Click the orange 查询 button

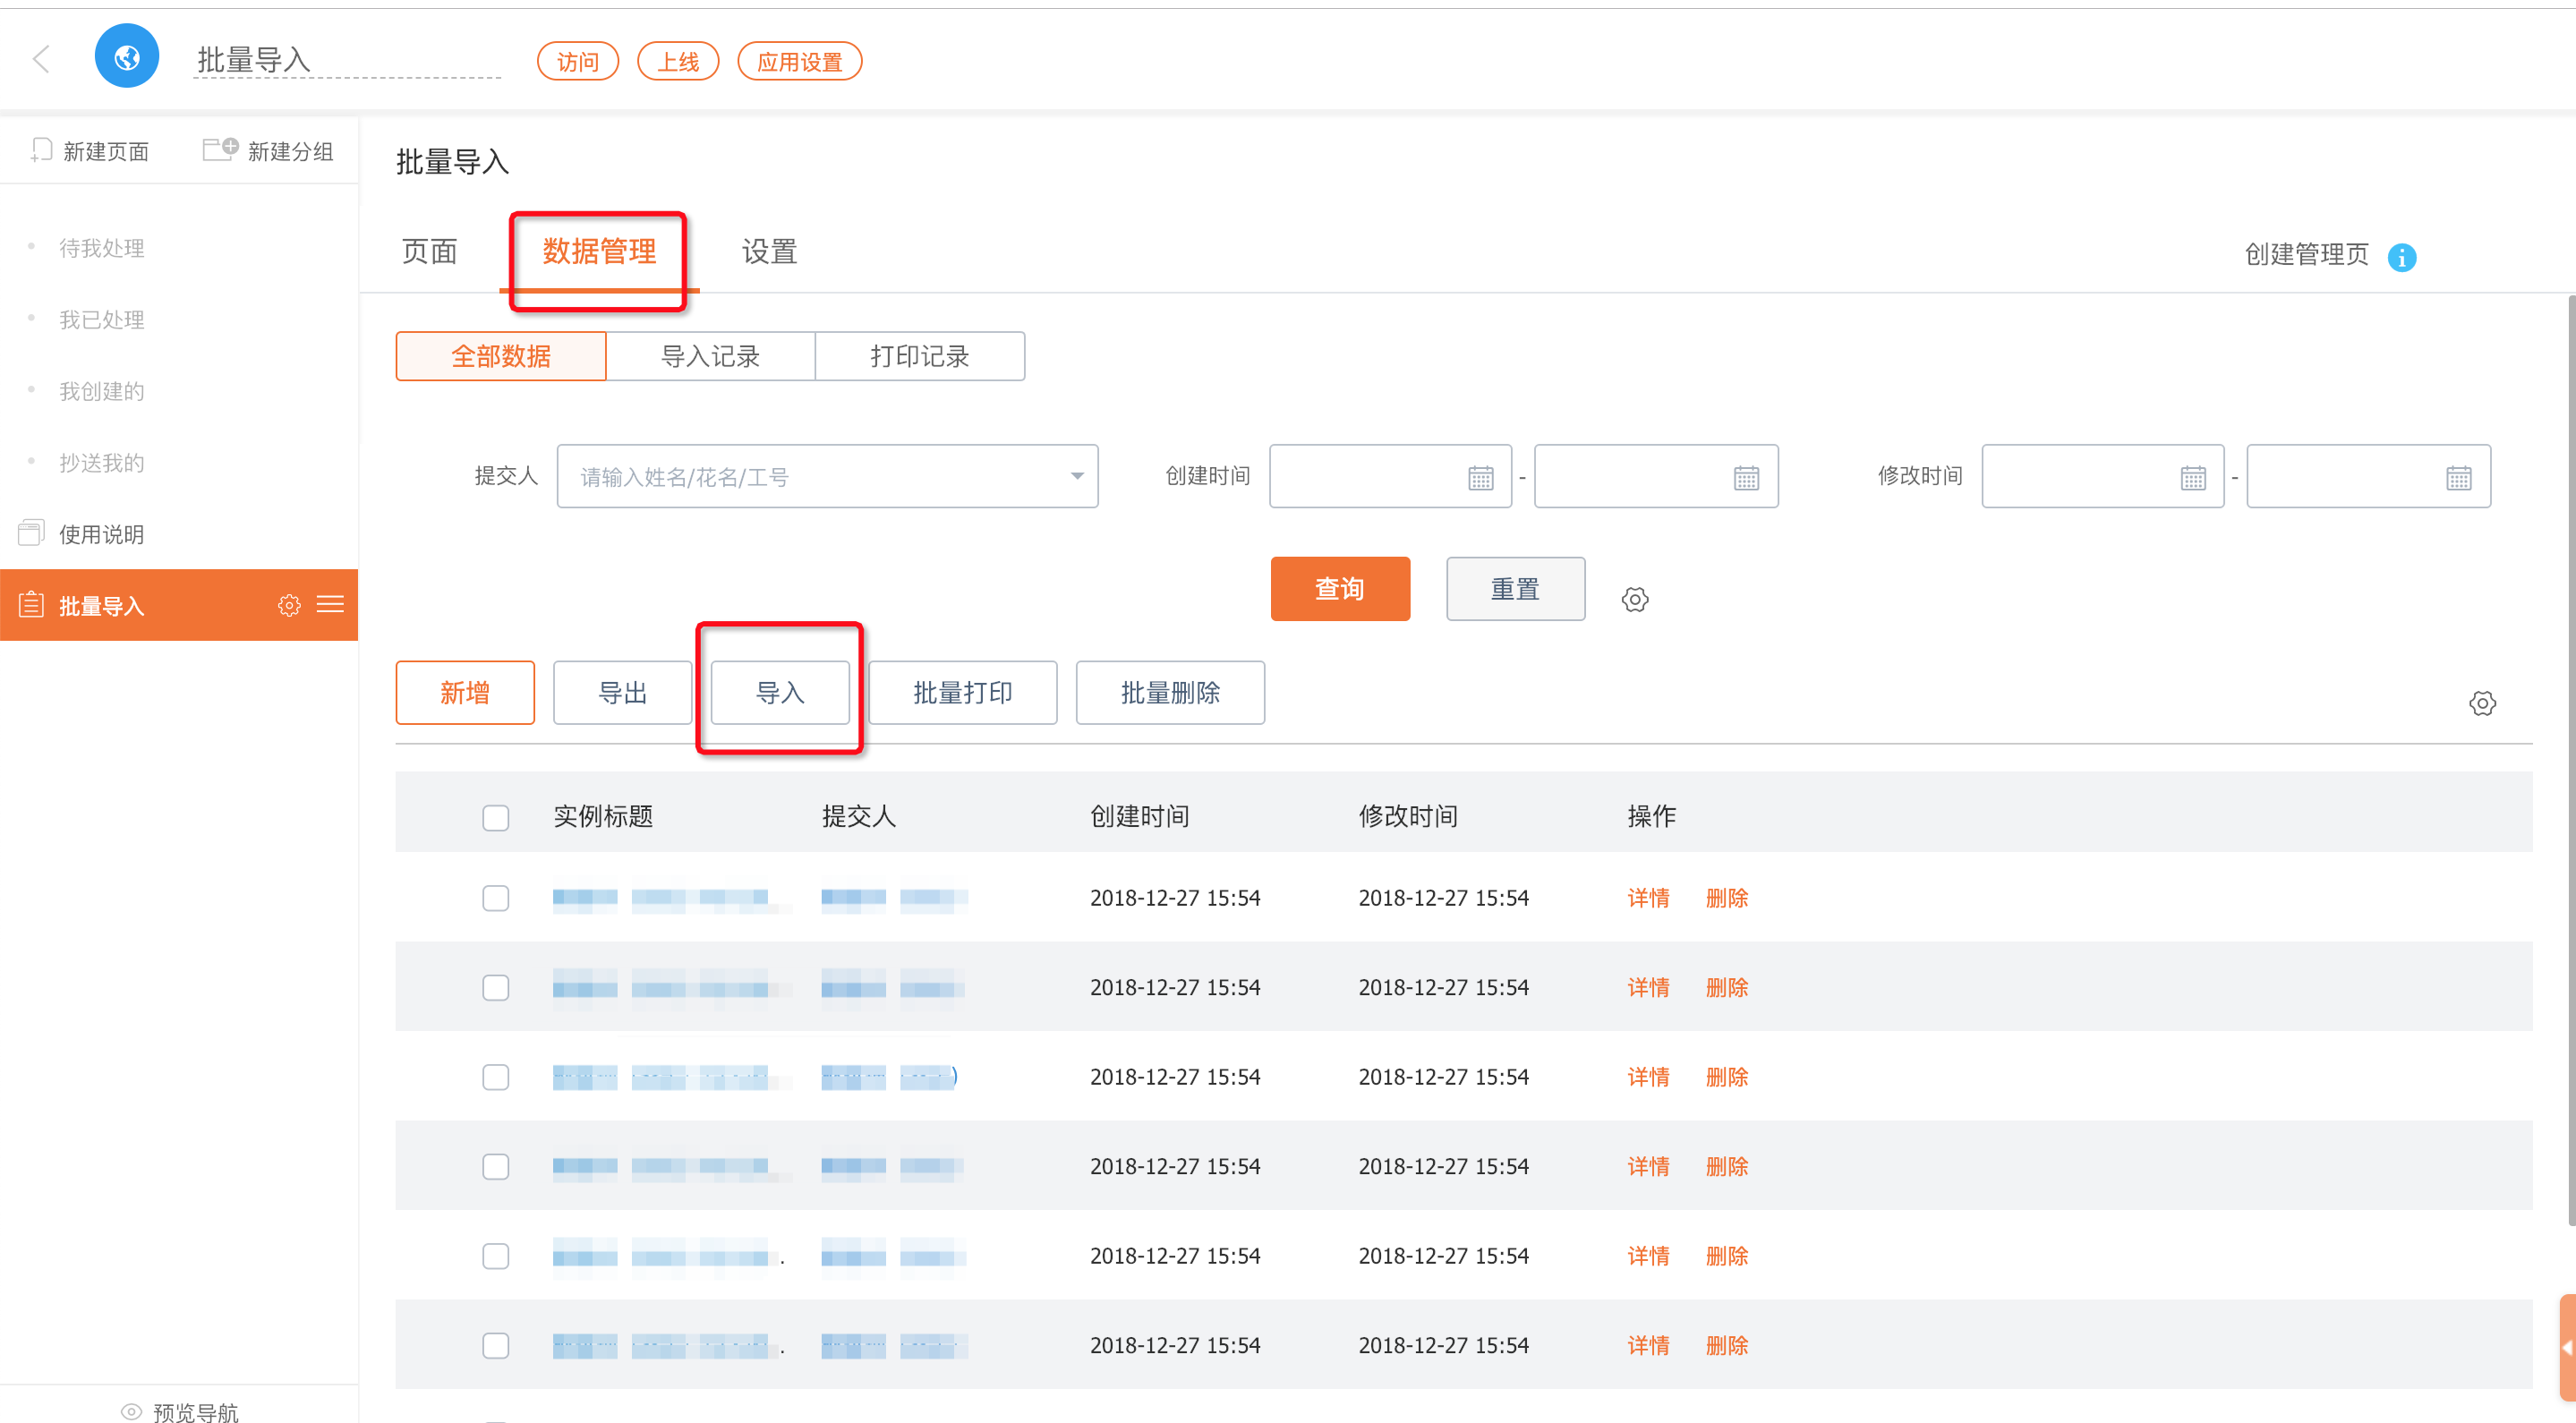point(1339,589)
